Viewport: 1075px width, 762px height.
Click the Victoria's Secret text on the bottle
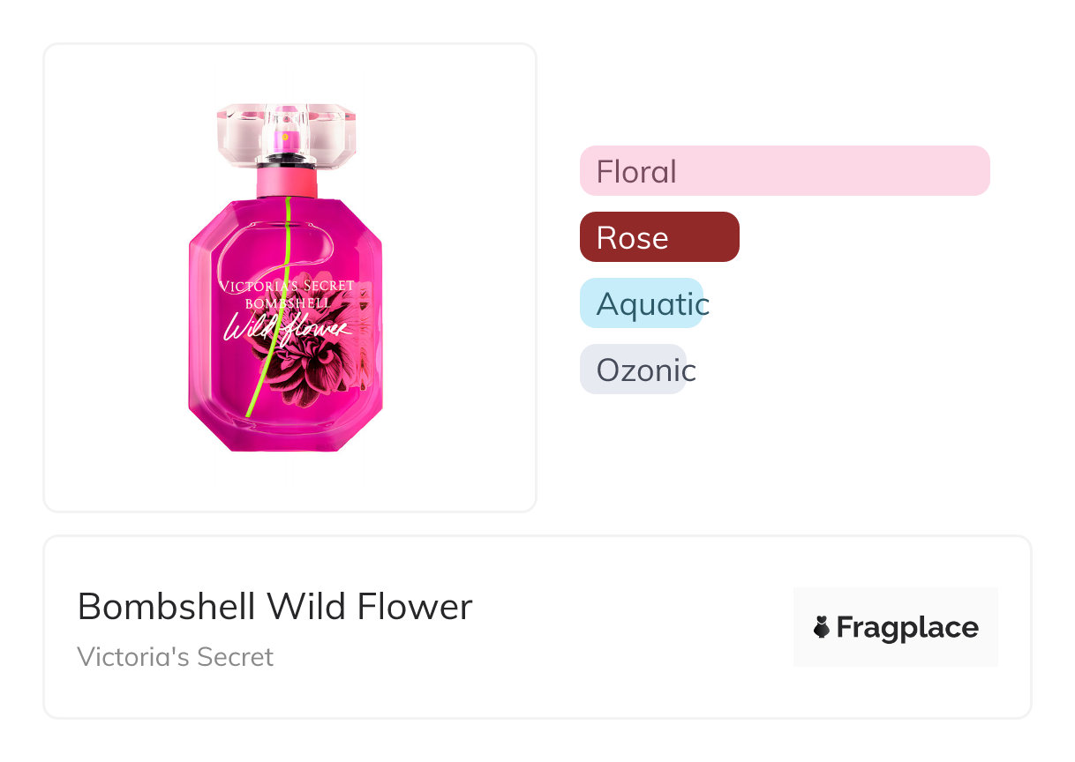click(287, 286)
